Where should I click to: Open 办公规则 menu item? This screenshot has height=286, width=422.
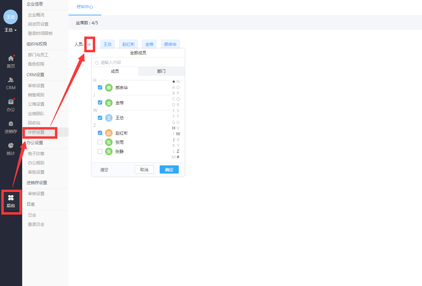pyautogui.click(x=36, y=163)
